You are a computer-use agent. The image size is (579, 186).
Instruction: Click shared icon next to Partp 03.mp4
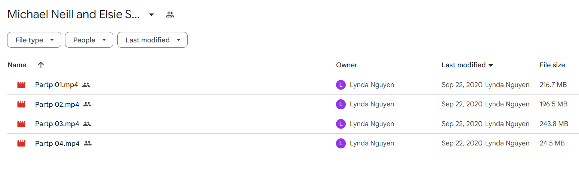click(87, 124)
